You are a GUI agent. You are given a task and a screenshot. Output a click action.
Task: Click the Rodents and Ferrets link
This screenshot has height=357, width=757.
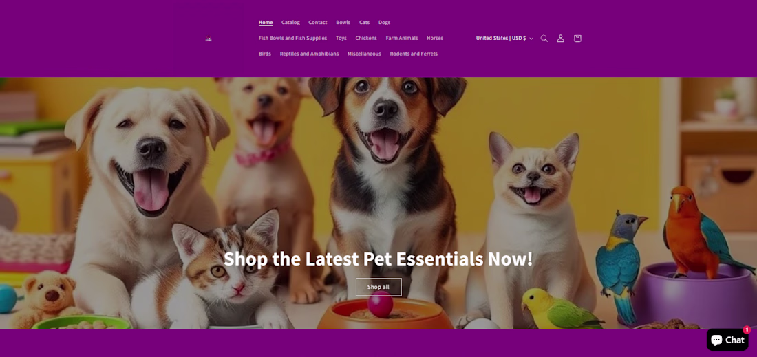[414, 54]
